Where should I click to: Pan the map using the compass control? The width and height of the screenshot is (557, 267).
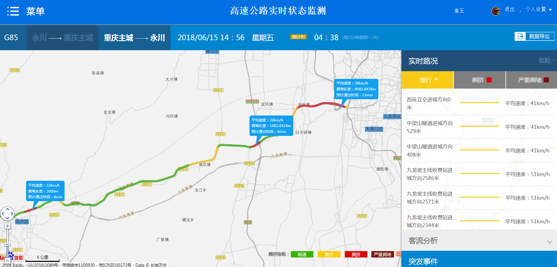click(x=7, y=213)
